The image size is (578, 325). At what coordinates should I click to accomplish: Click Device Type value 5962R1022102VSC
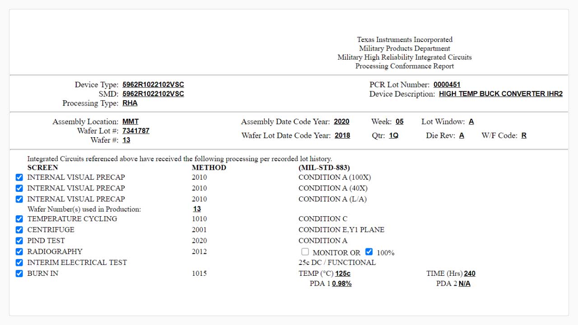click(153, 84)
